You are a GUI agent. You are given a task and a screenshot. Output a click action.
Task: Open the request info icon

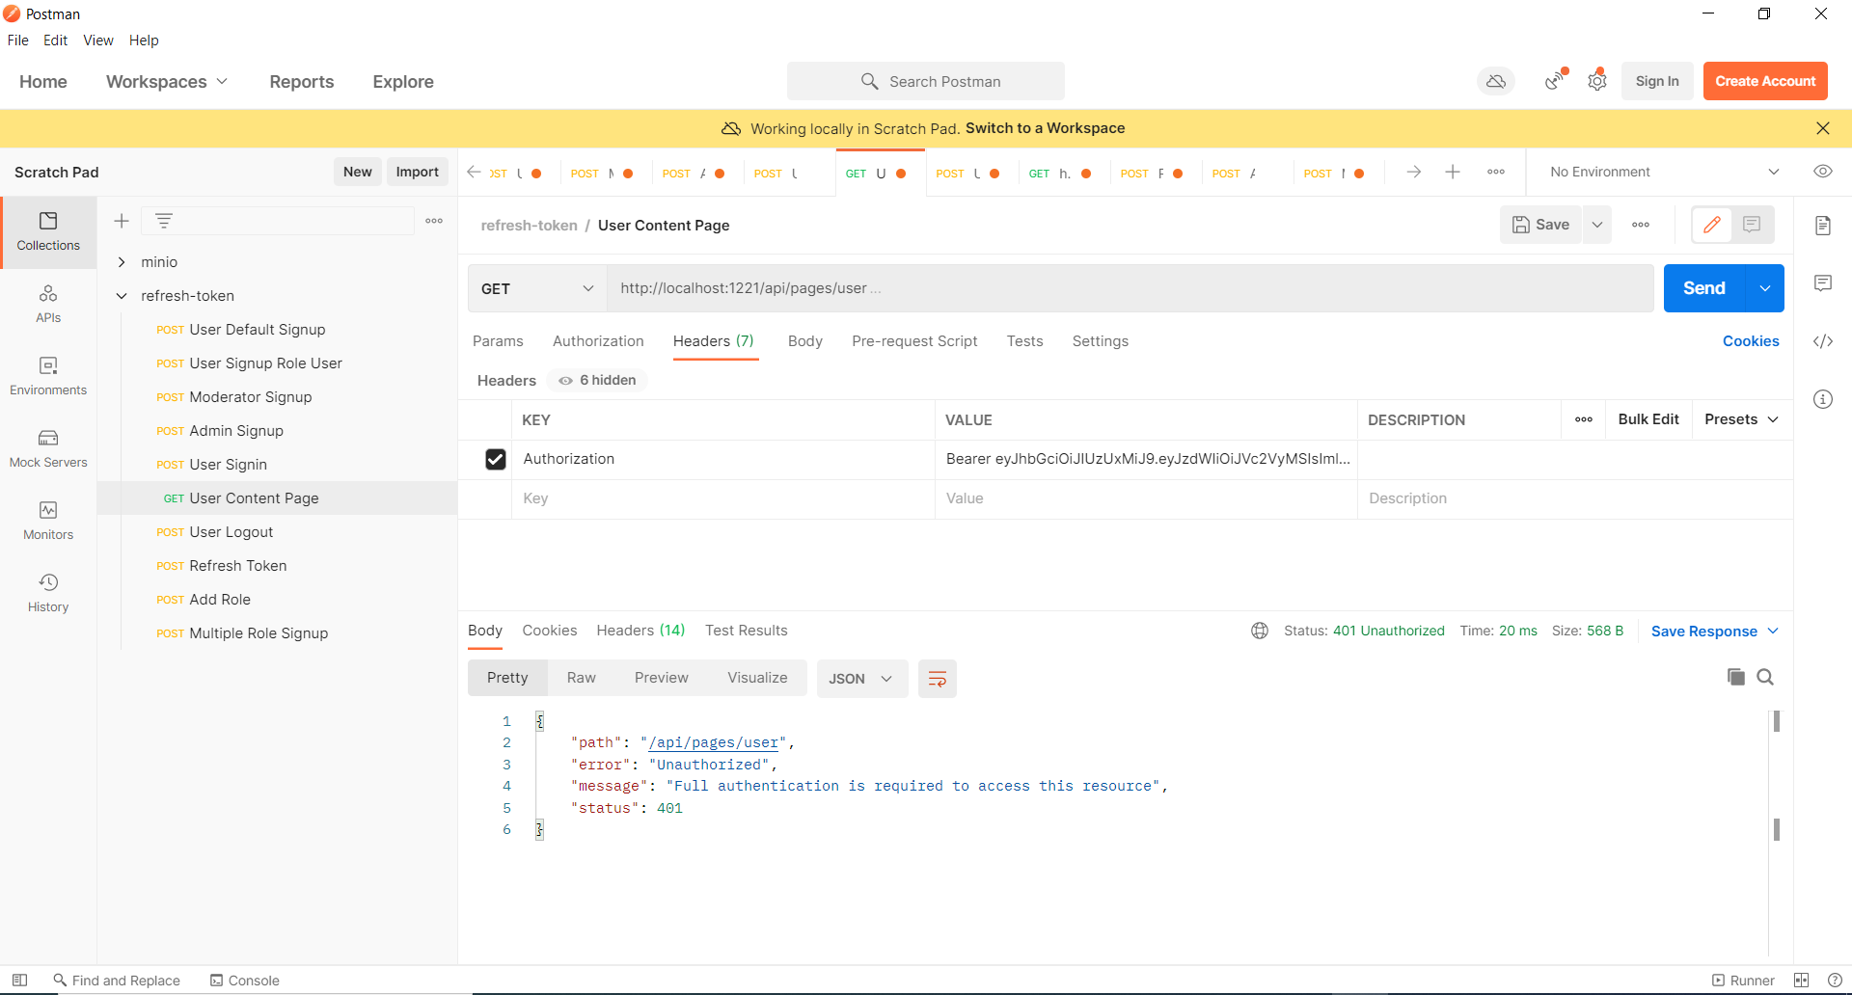[x=1822, y=399]
